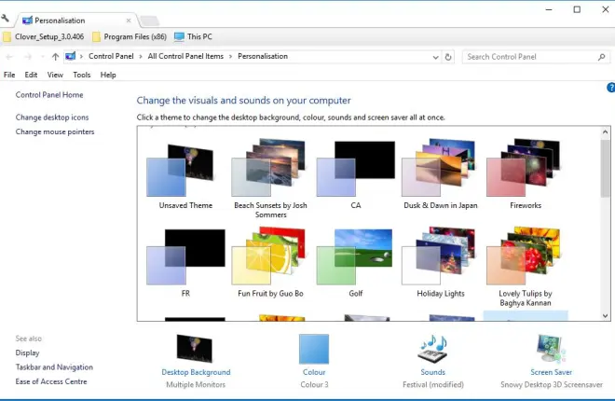Screen dimensions: 615x401
Task: Expand breadcrumb arrow after All Control Panel Items
Action: coord(231,57)
